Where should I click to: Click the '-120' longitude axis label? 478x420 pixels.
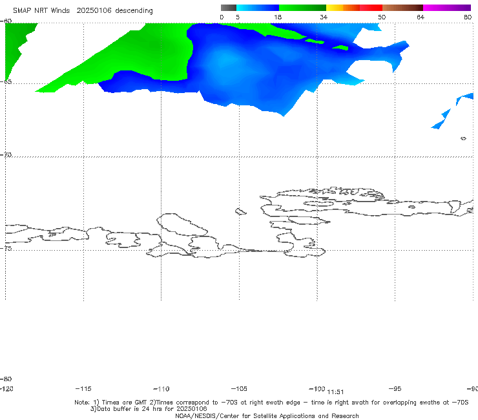pos(6,388)
